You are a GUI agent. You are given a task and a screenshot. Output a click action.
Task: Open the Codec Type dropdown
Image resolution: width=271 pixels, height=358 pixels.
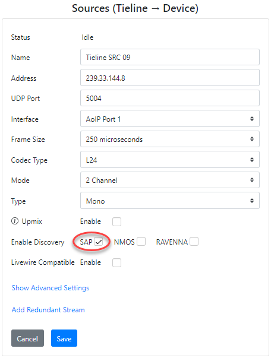170,160
